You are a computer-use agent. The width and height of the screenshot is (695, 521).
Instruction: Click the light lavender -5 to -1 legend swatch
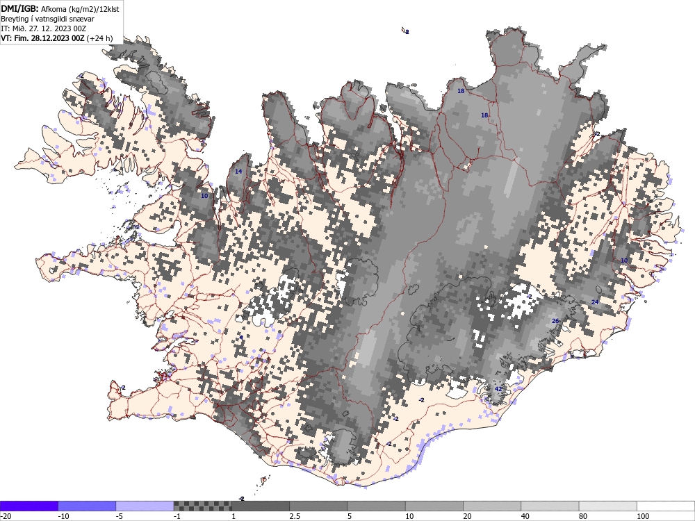tap(145, 506)
